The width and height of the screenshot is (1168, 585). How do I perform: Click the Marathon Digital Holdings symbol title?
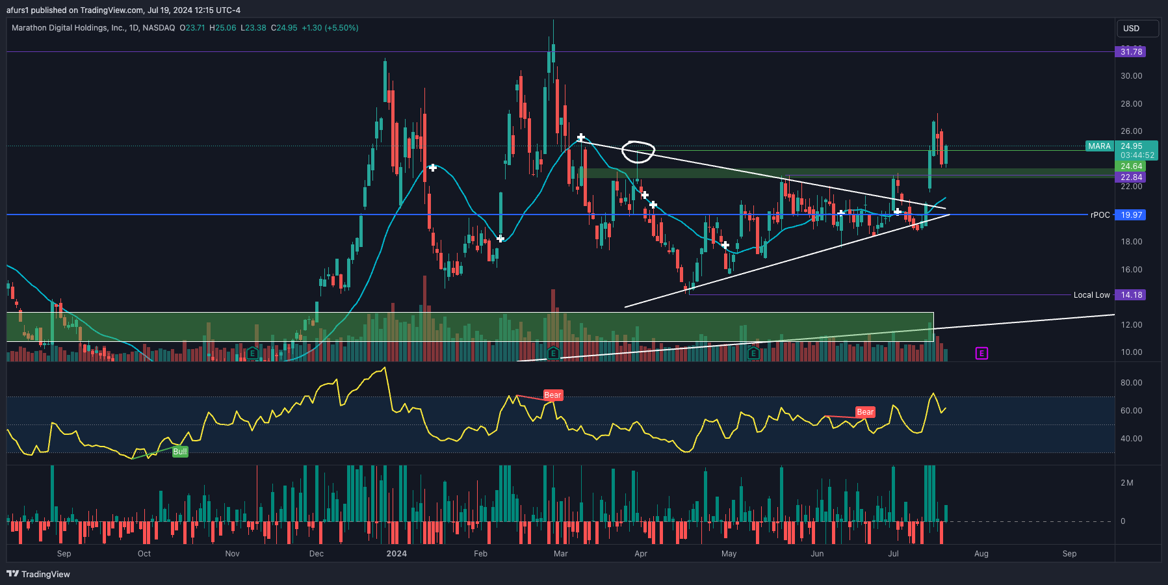click(93, 28)
